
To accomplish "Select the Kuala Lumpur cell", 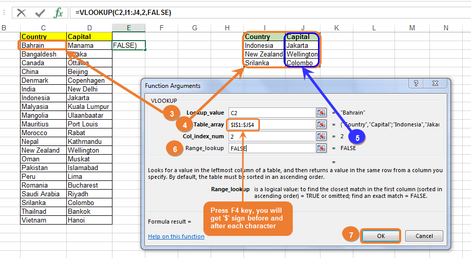I will (89, 106).
